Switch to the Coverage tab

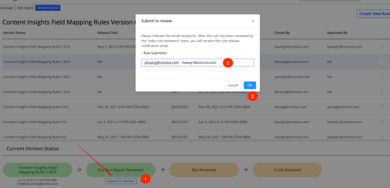click(x=7, y=8)
